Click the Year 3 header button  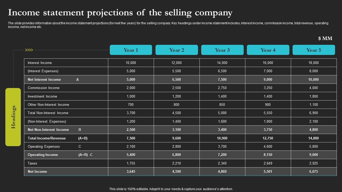pyautogui.click(x=222, y=50)
